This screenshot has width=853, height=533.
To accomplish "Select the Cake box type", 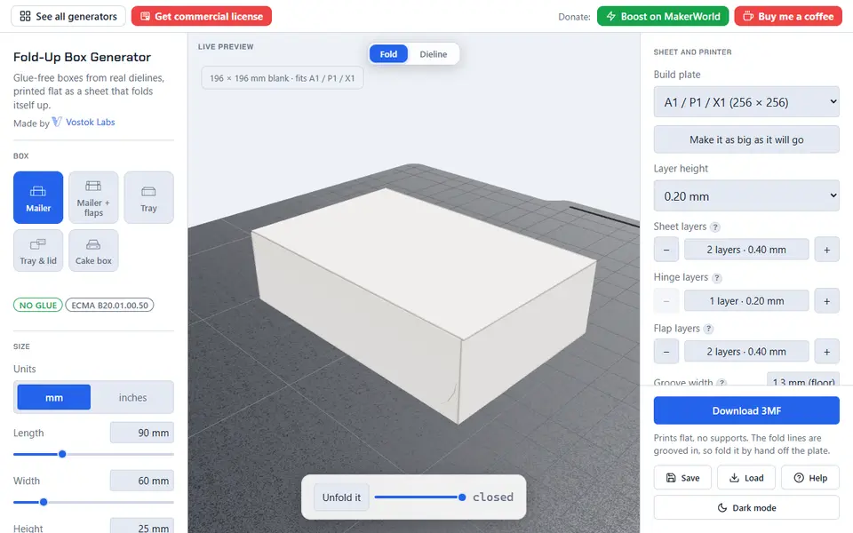I will (93, 251).
